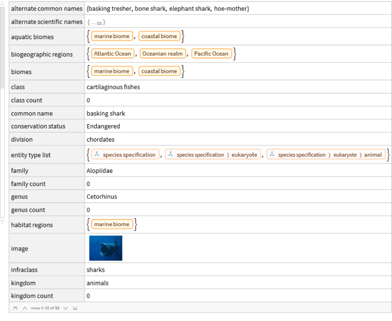392x321 pixels.
Task: Expand elided alternate scientific names list
Action: 96,22
